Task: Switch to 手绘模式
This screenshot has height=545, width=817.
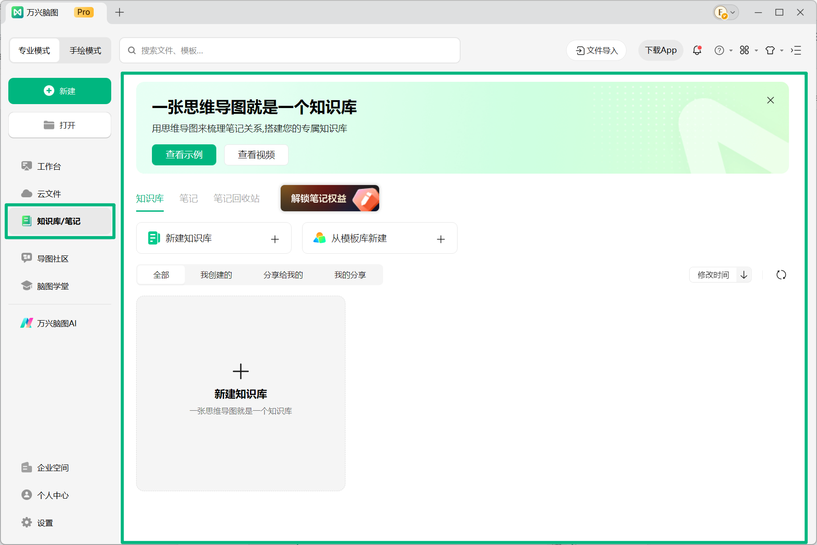Action: tap(85, 50)
